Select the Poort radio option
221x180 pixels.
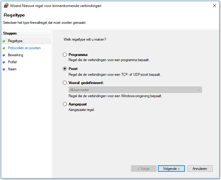pyautogui.click(x=65, y=69)
